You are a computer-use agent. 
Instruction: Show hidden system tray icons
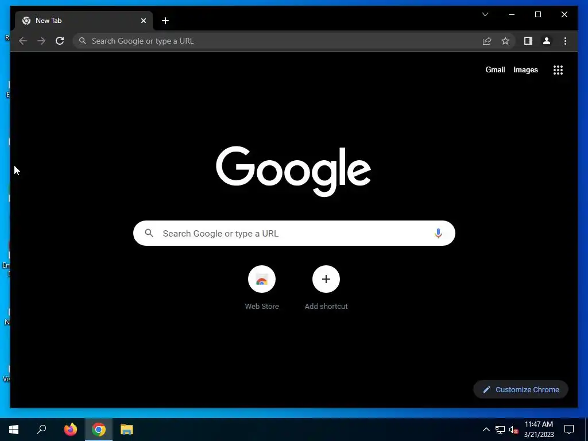point(486,430)
